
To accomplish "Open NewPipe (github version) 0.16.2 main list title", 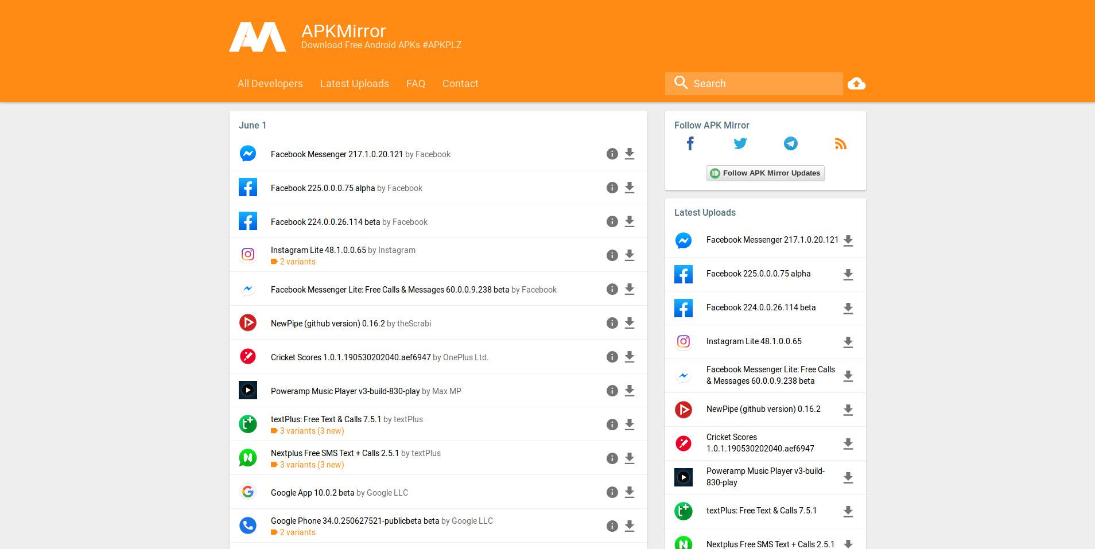I will click(x=328, y=324).
